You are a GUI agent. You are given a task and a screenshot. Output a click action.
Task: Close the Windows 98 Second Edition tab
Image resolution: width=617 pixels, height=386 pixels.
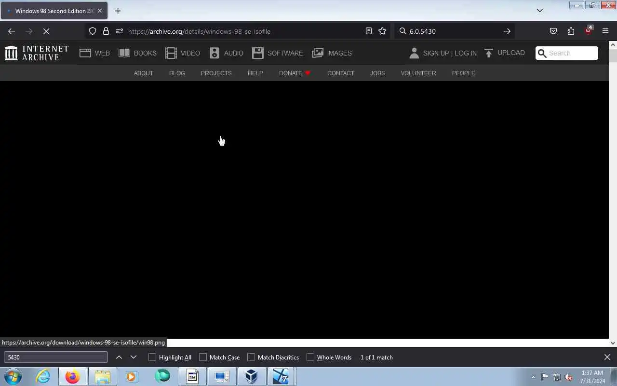[100, 11]
